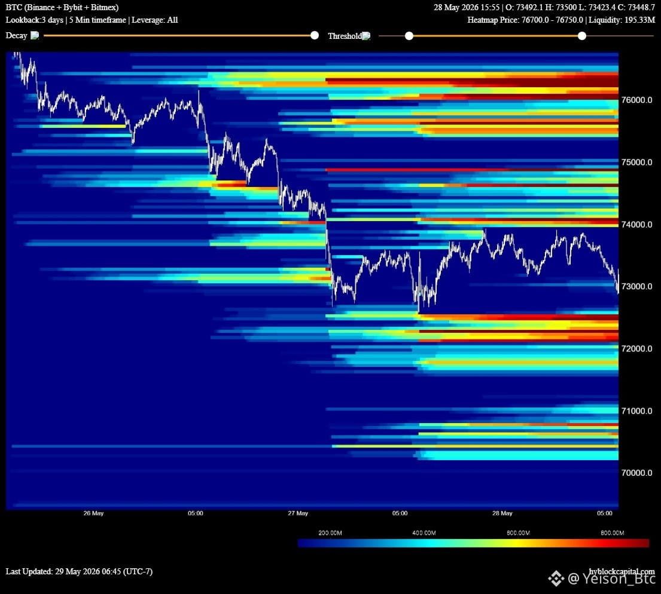
Task: Click the Decay slider track
Action: (x=179, y=35)
